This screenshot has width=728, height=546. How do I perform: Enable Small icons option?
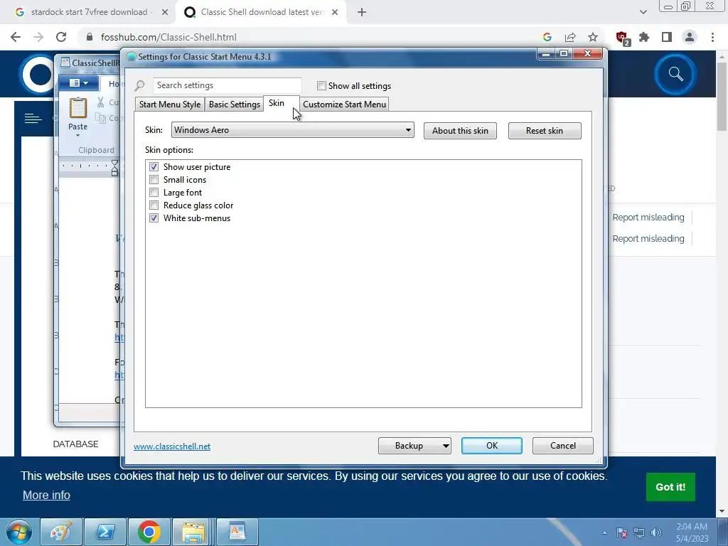coord(154,180)
